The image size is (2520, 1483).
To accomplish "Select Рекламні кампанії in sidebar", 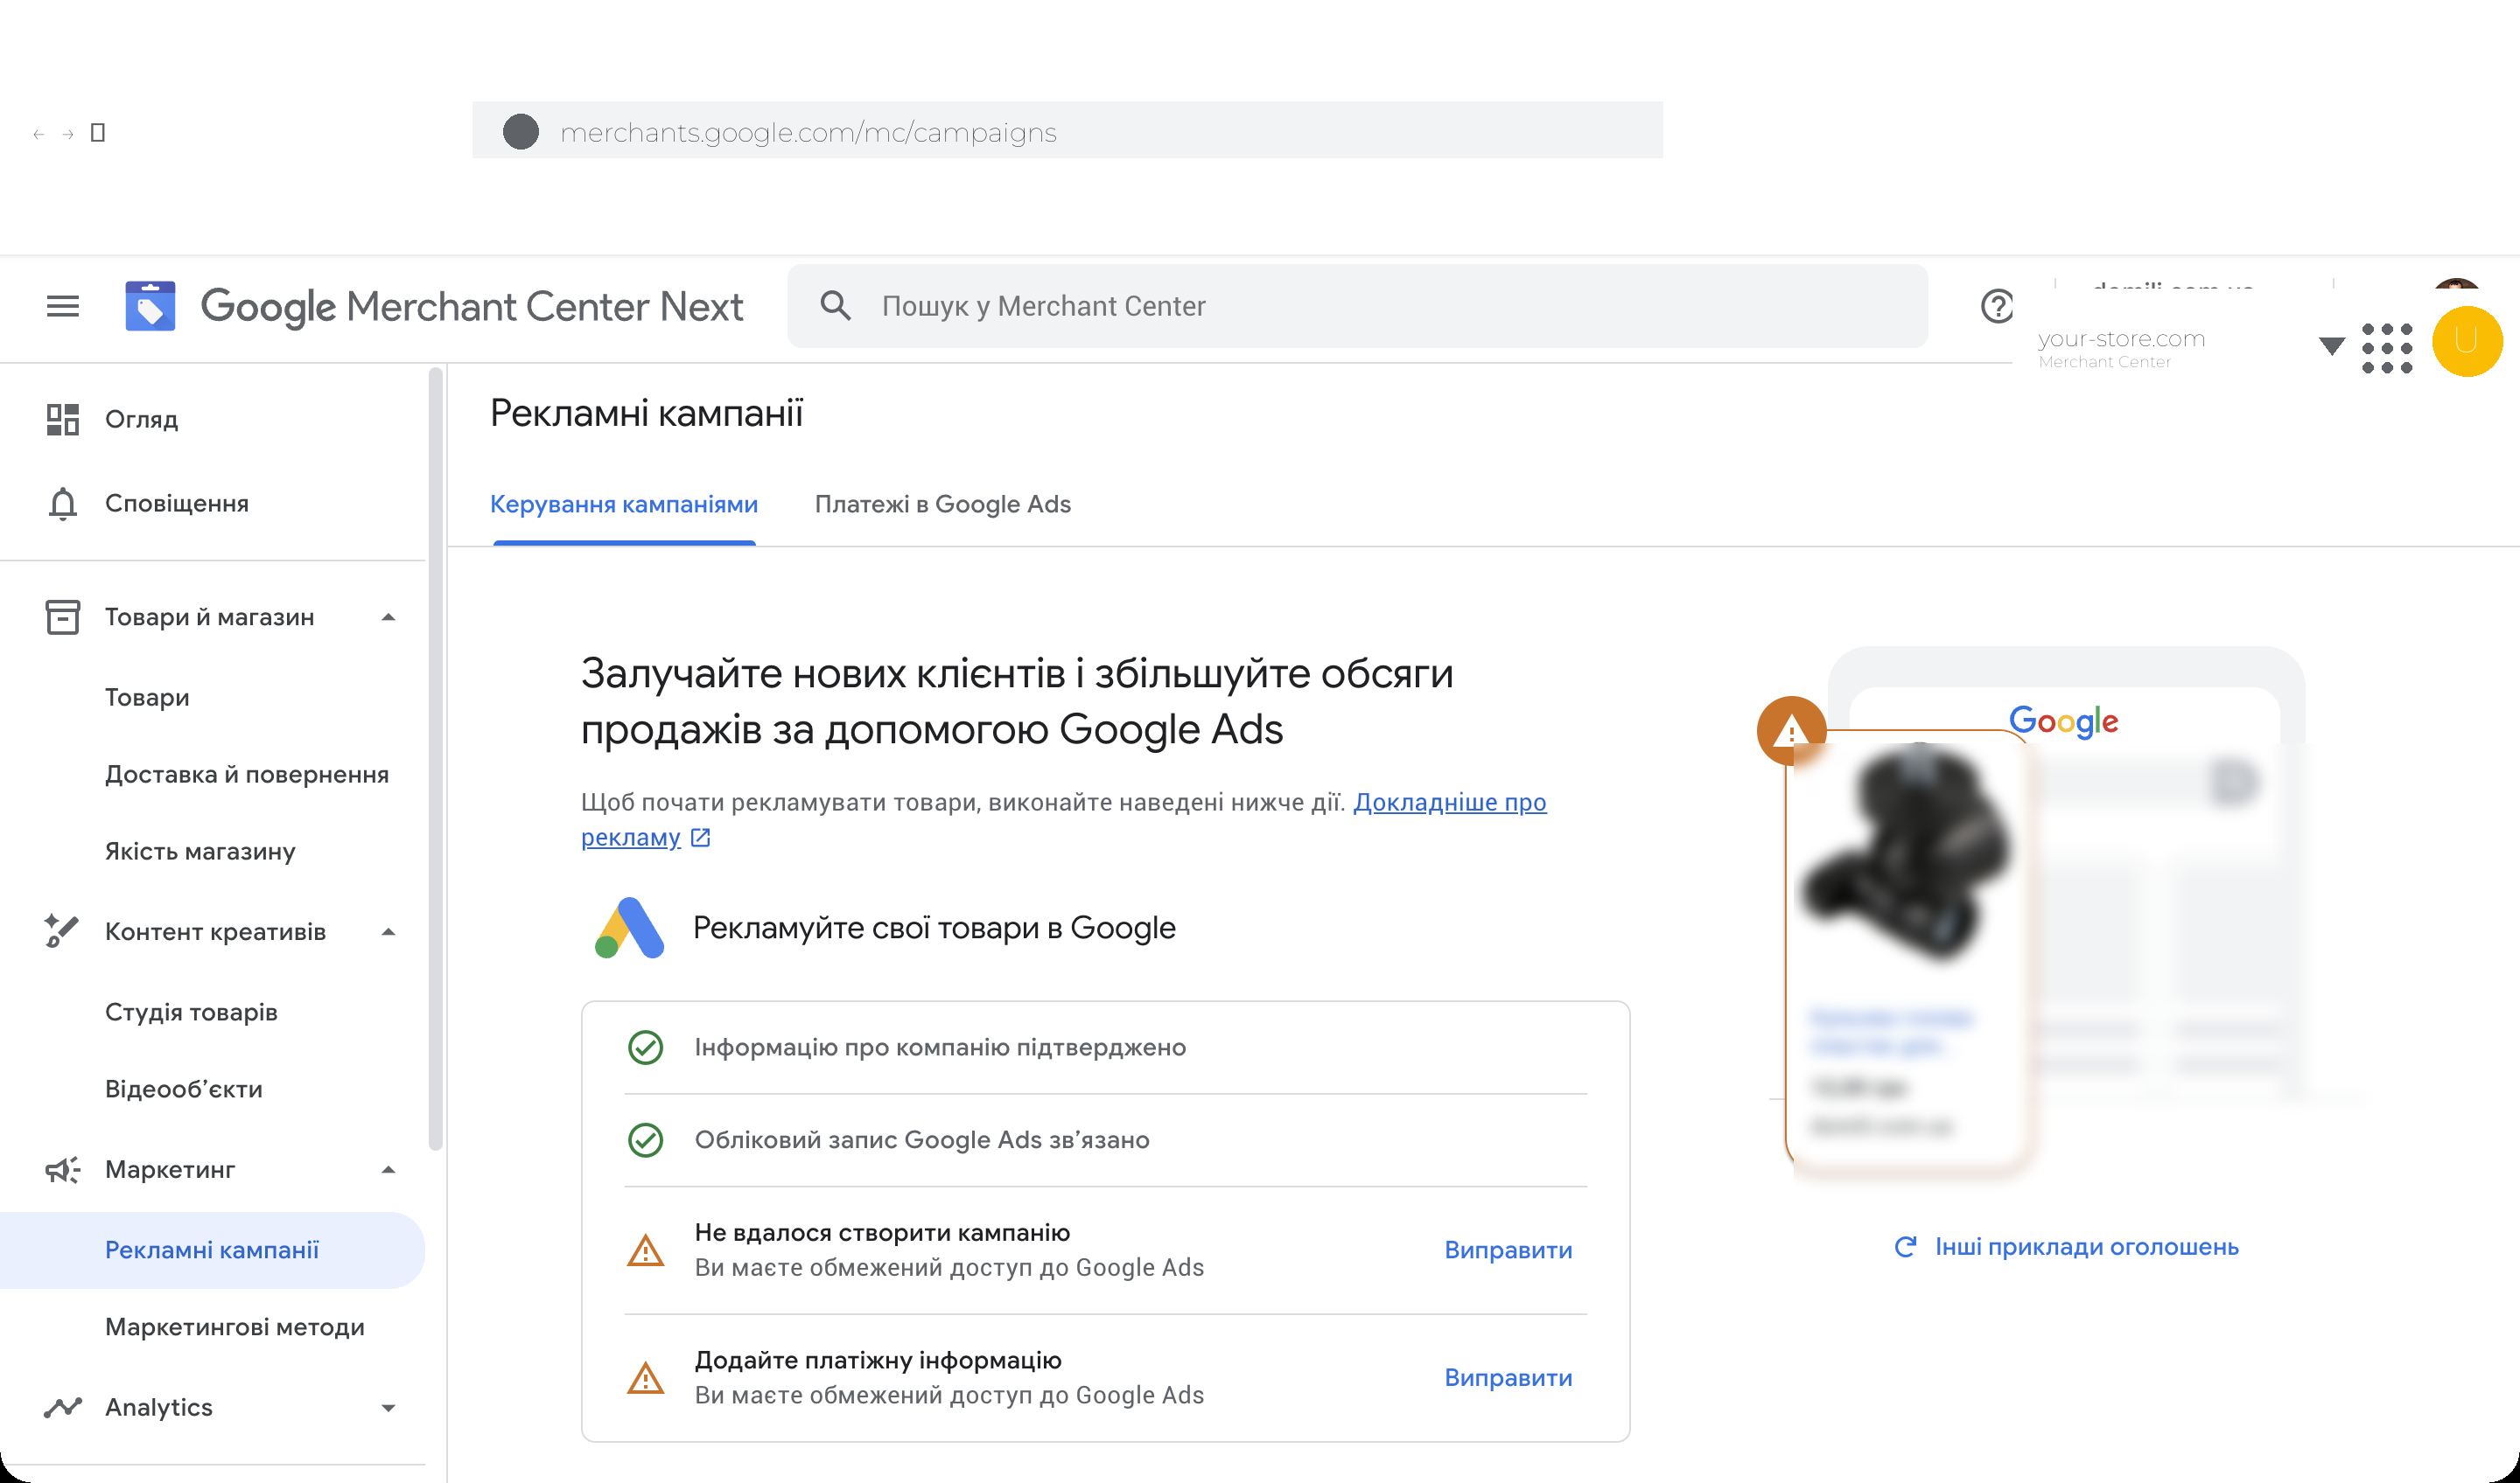I will [212, 1250].
